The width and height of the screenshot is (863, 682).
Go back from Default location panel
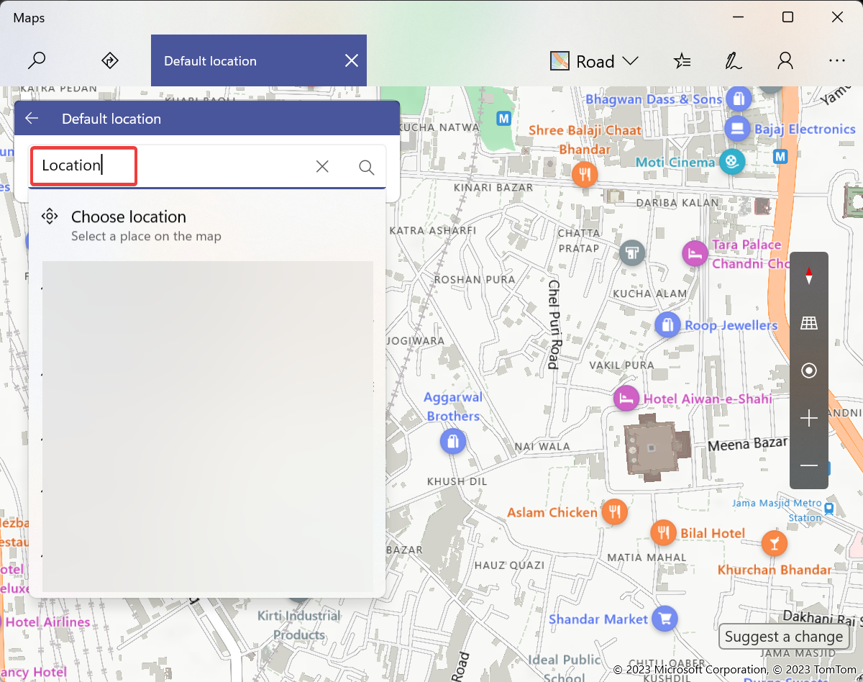pyautogui.click(x=32, y=119)
